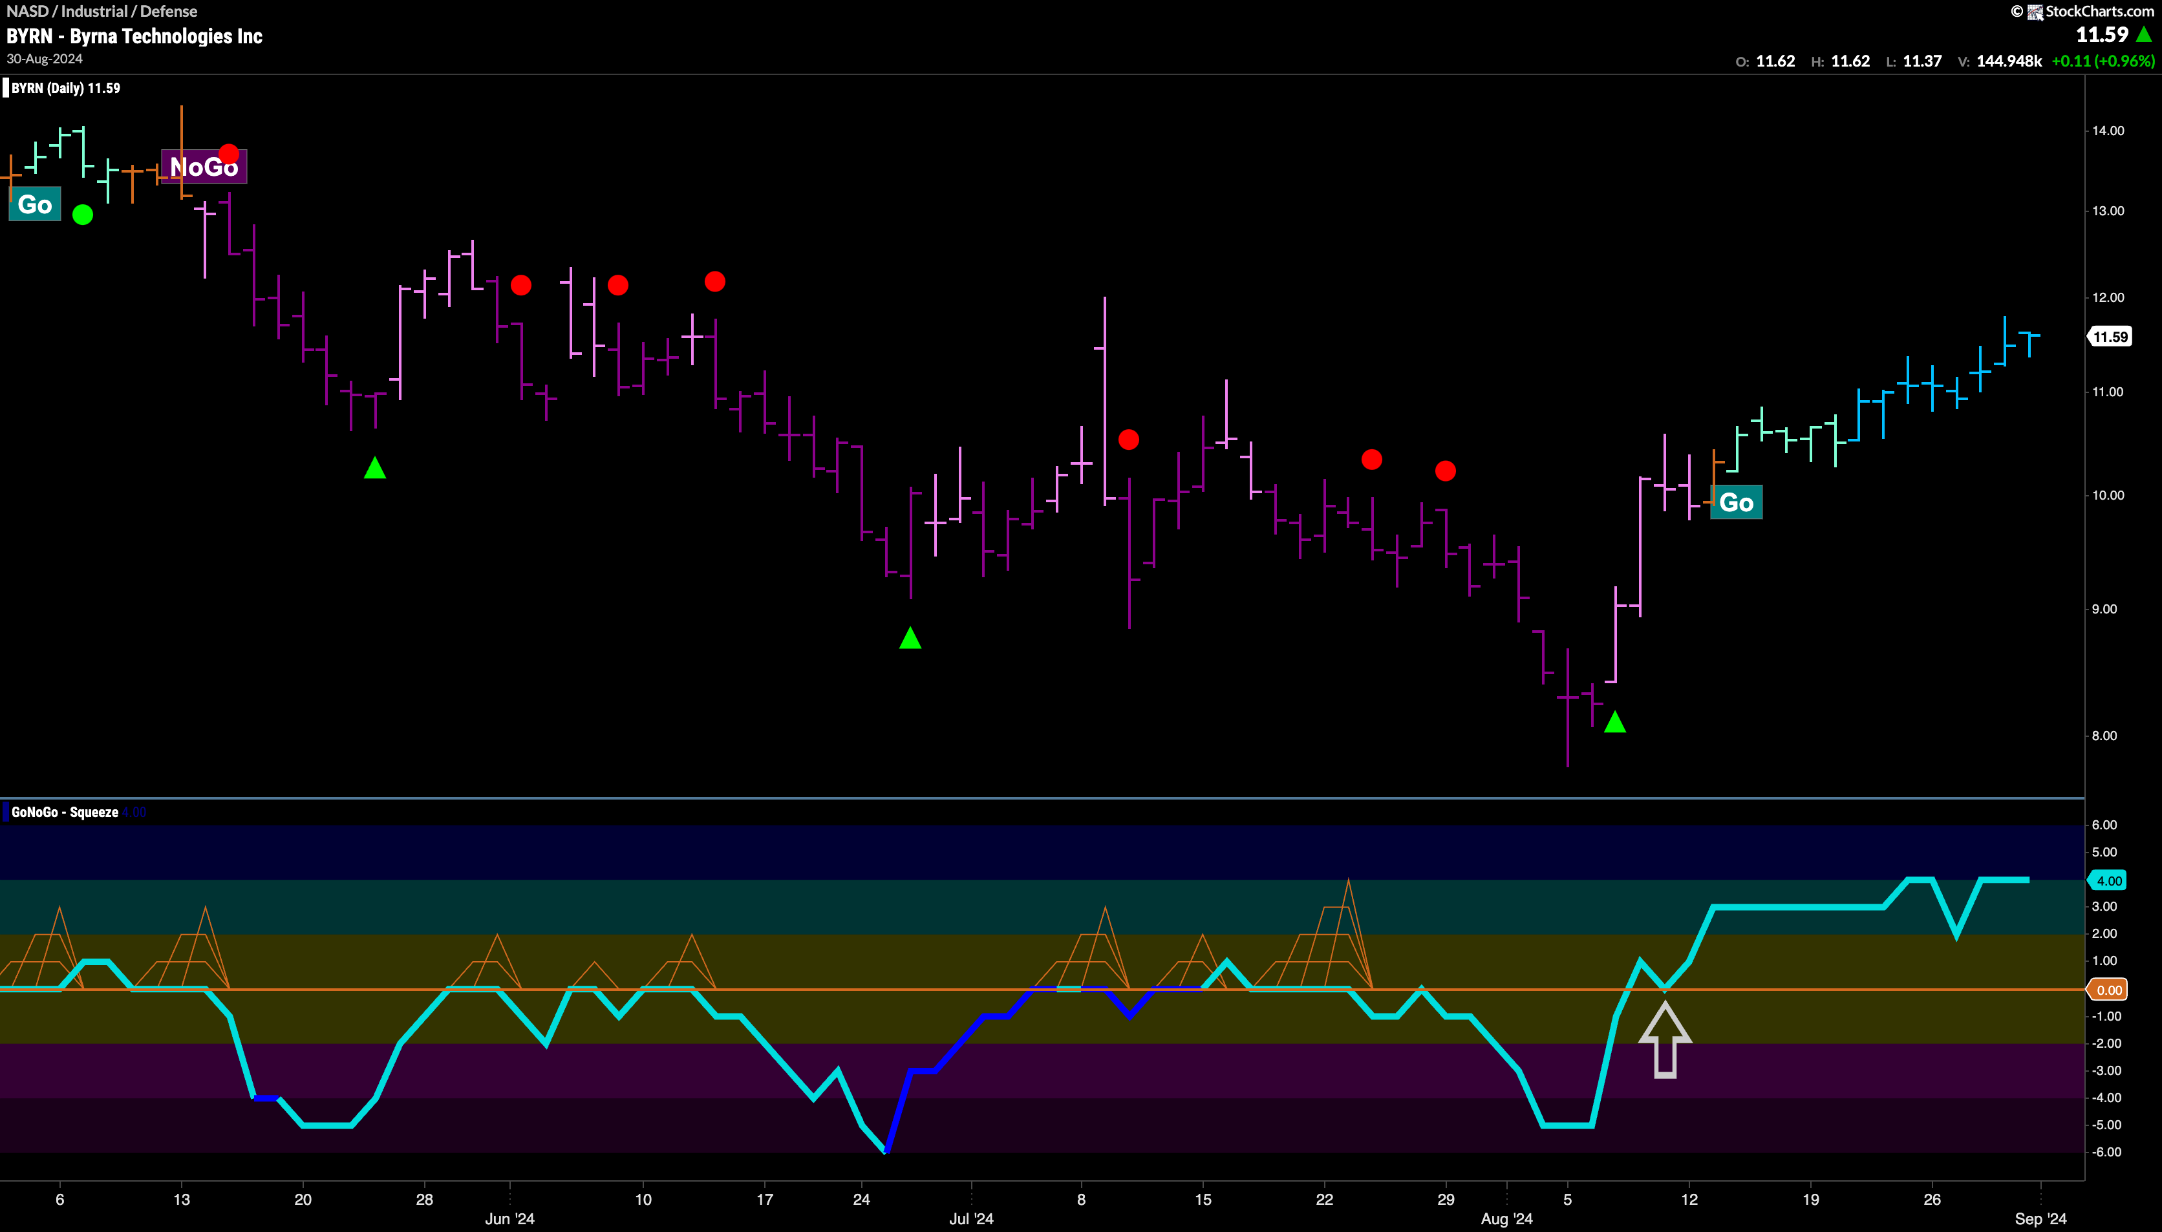This screenshot has width=2162, height=1232.
Task: Click the BYRN (Daily) 11.59 legend
Action: click(x=65, y=88)
